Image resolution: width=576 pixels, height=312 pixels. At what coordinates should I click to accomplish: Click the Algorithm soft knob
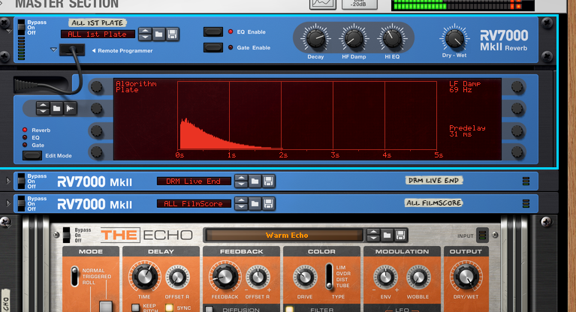[x=97, y=87]
